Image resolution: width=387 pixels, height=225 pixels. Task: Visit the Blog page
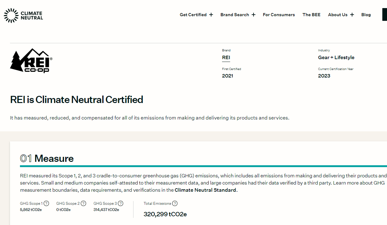coord(366,15)
